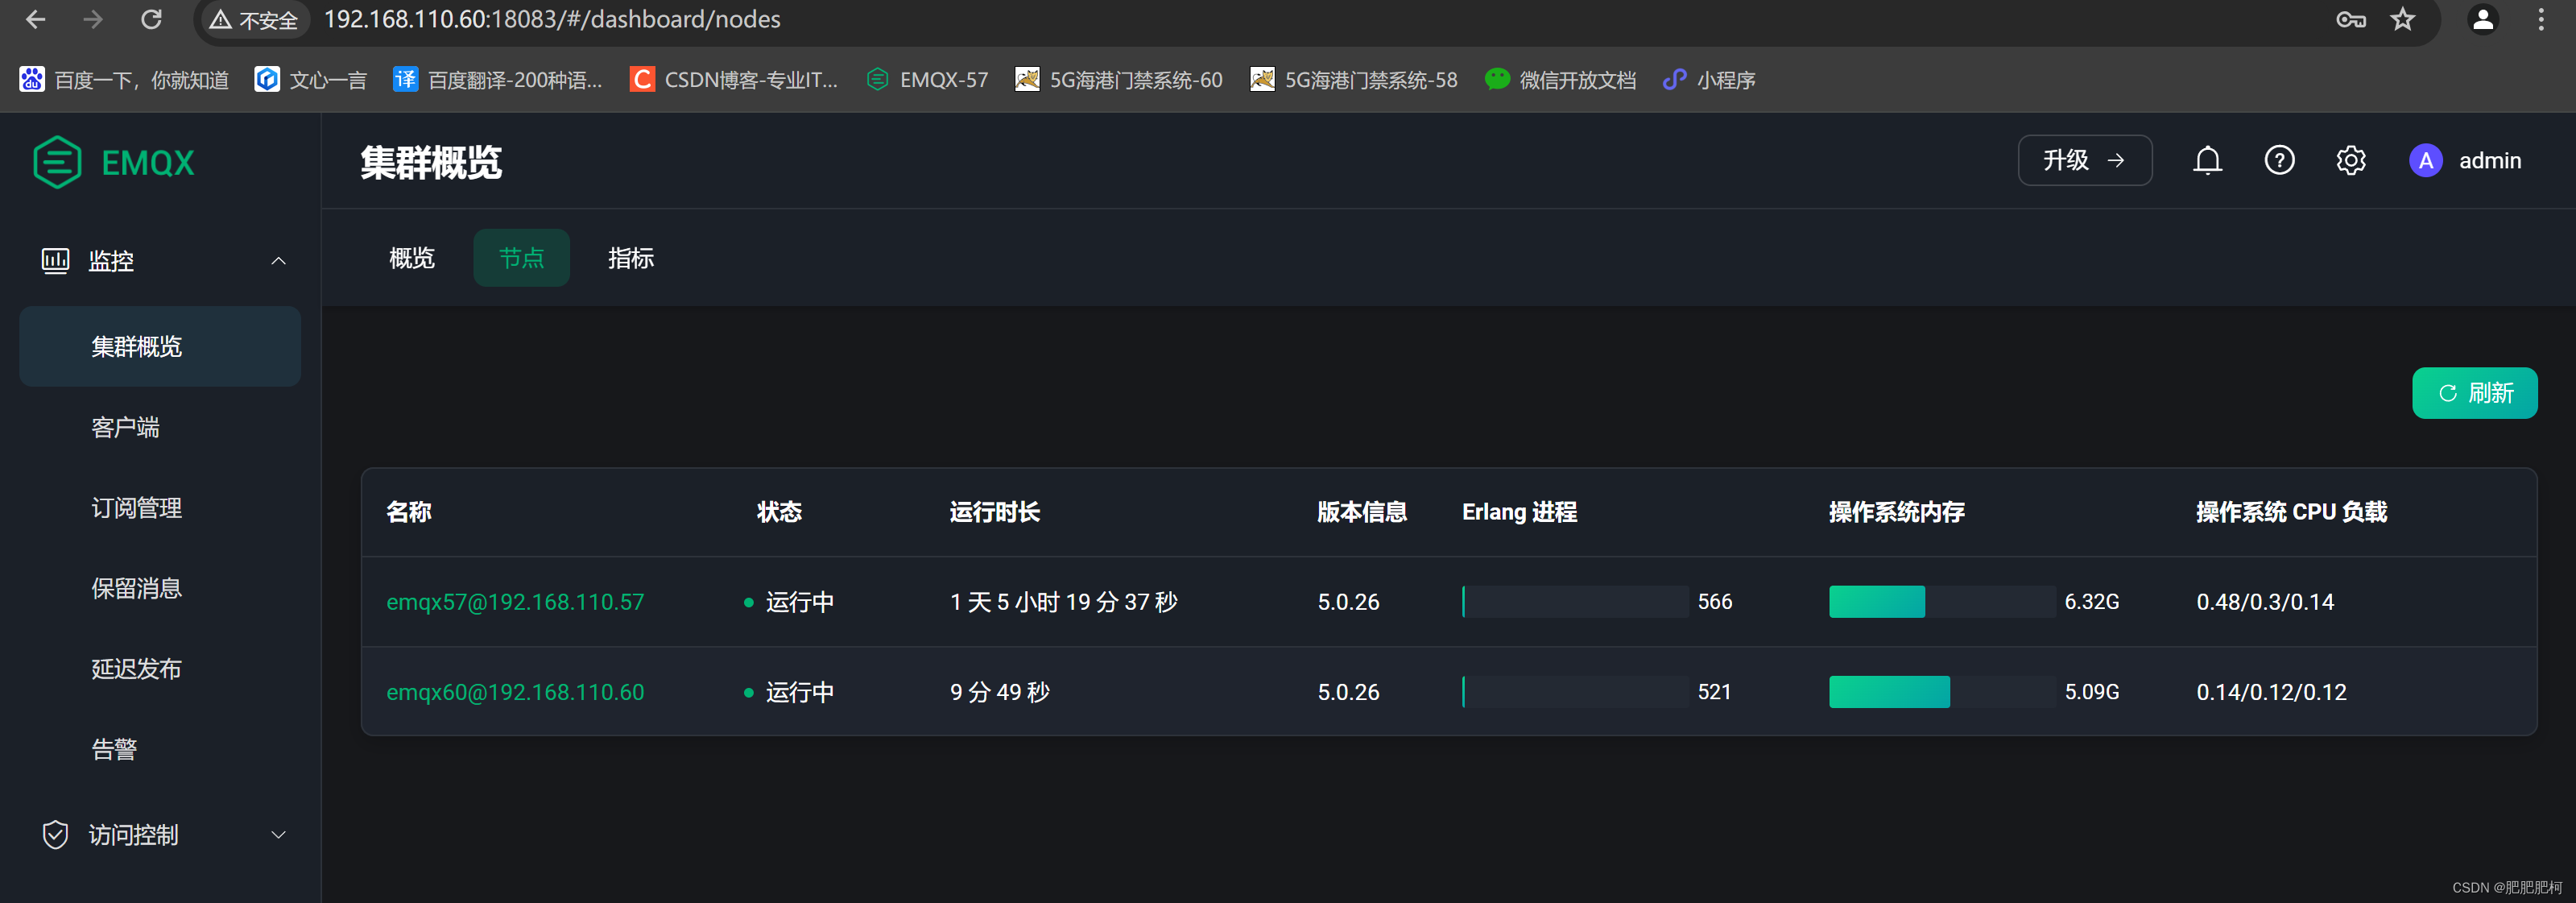
Task: Open the help question mark icon
Action: point(2279,160)
